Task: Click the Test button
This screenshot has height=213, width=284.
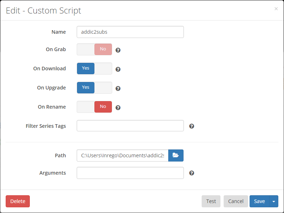Action: point(211,201)
